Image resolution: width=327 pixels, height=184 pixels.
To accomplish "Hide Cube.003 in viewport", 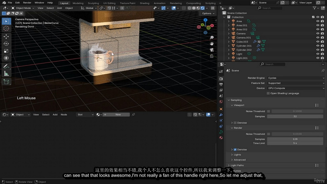I will click(x=318, y=42).
